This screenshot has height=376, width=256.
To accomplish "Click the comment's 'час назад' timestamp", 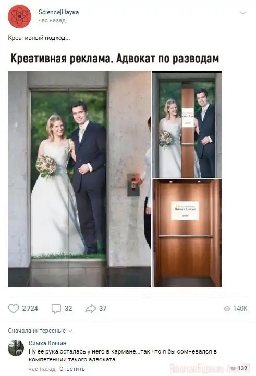I will (42, 369).
